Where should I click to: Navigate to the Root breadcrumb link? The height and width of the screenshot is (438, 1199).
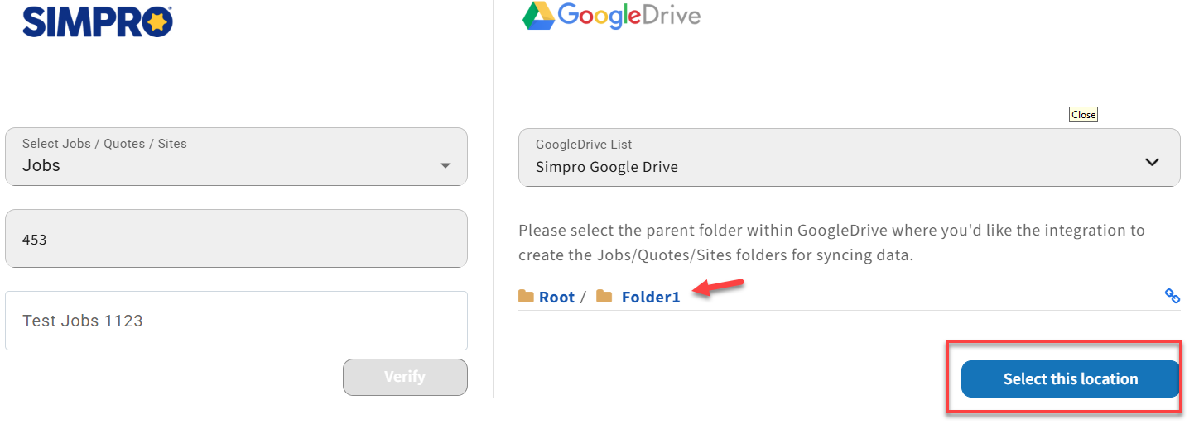[x=556, y=297]
